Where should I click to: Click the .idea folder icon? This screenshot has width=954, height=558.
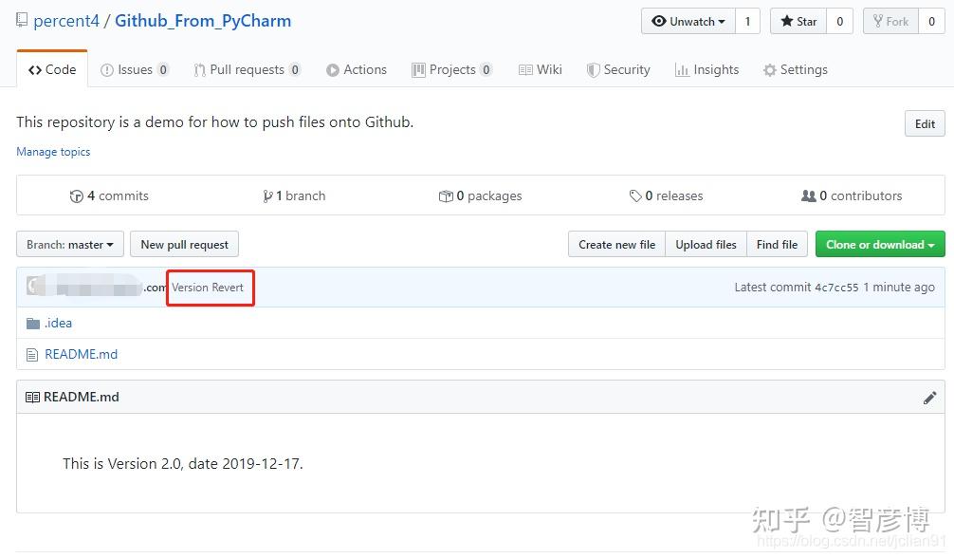[x=33, y=324]
